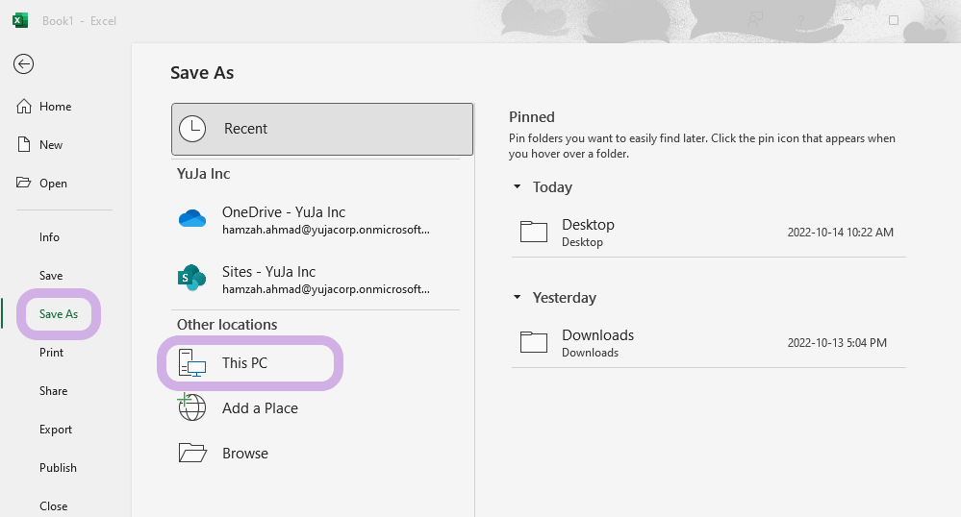961x517 pixels.
Task: Click the Open folder icon in sidebar
Action: point(23,183)
